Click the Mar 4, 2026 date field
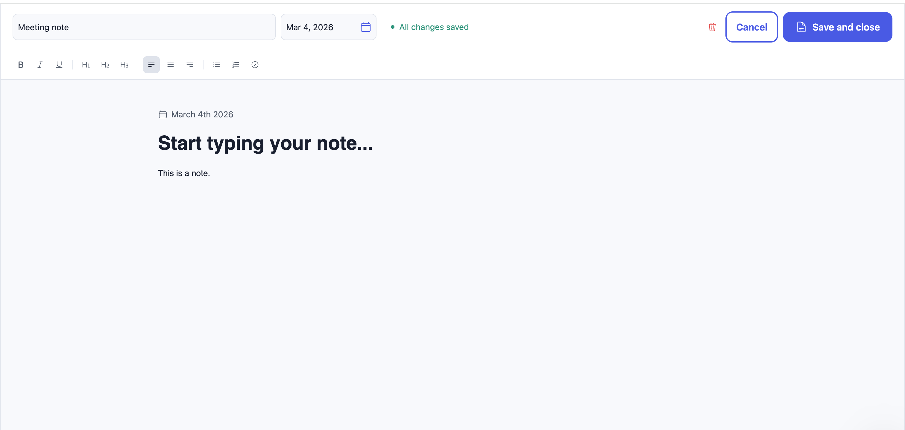This screenshot has width=905, height=430. point(328,27)
